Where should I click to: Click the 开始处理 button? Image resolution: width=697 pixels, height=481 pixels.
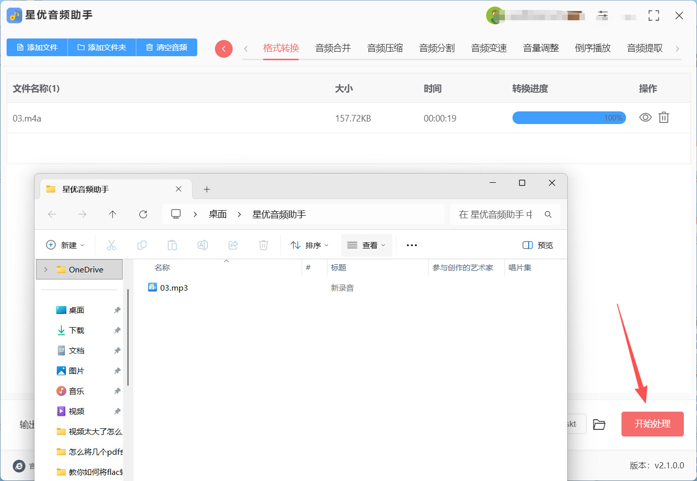point(652,424)
